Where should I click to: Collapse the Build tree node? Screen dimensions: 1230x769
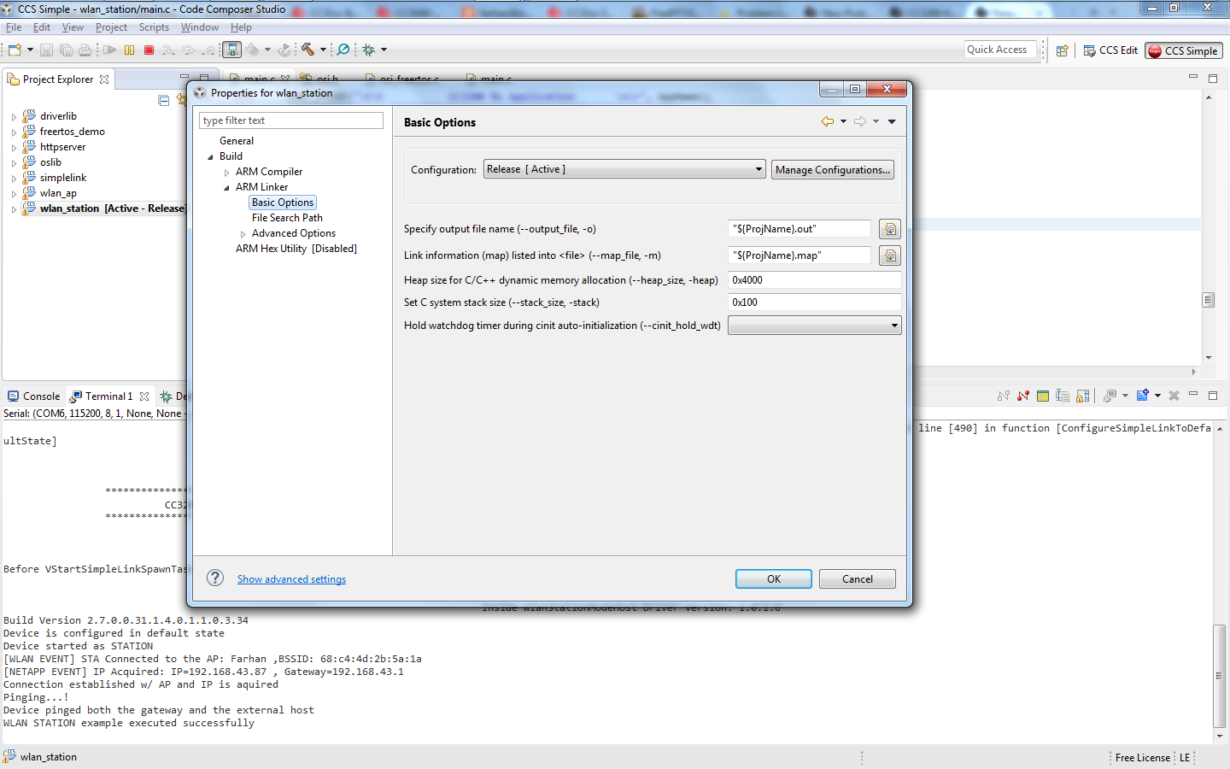[210, 157]
